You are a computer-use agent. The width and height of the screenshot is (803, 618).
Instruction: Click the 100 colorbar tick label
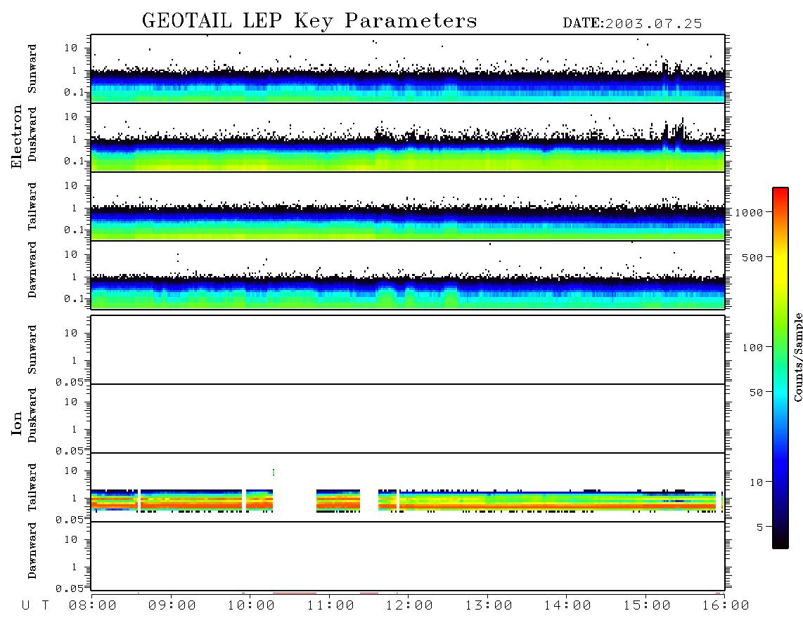(752, 348)
